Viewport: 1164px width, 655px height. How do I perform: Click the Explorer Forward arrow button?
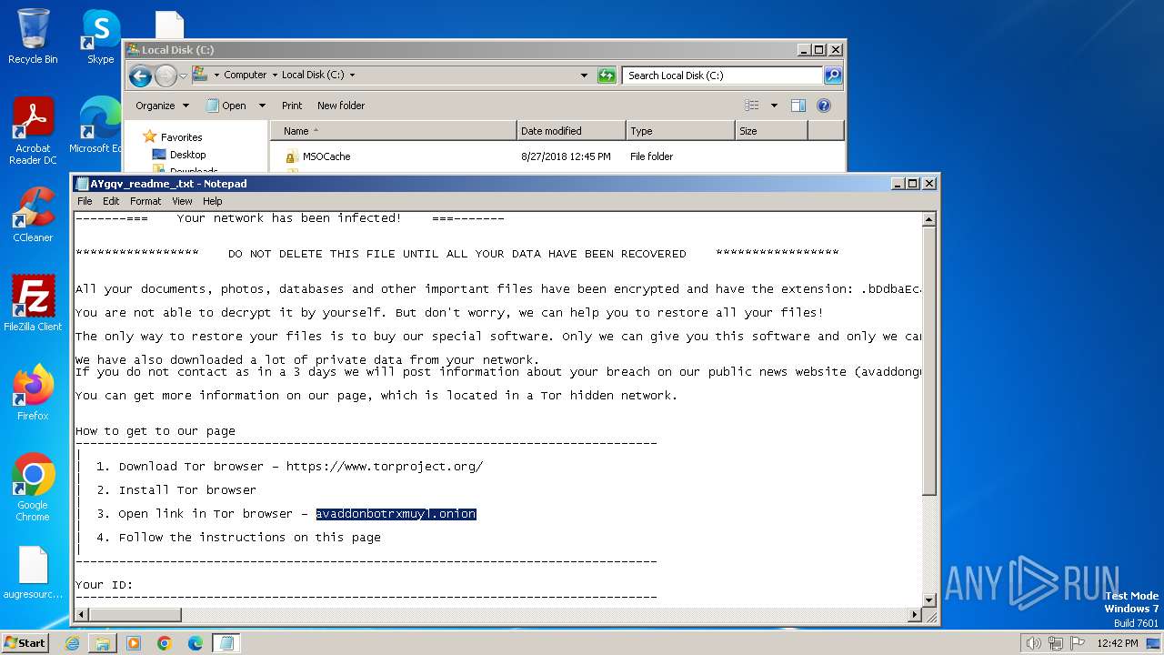click(x=166, y=76)
